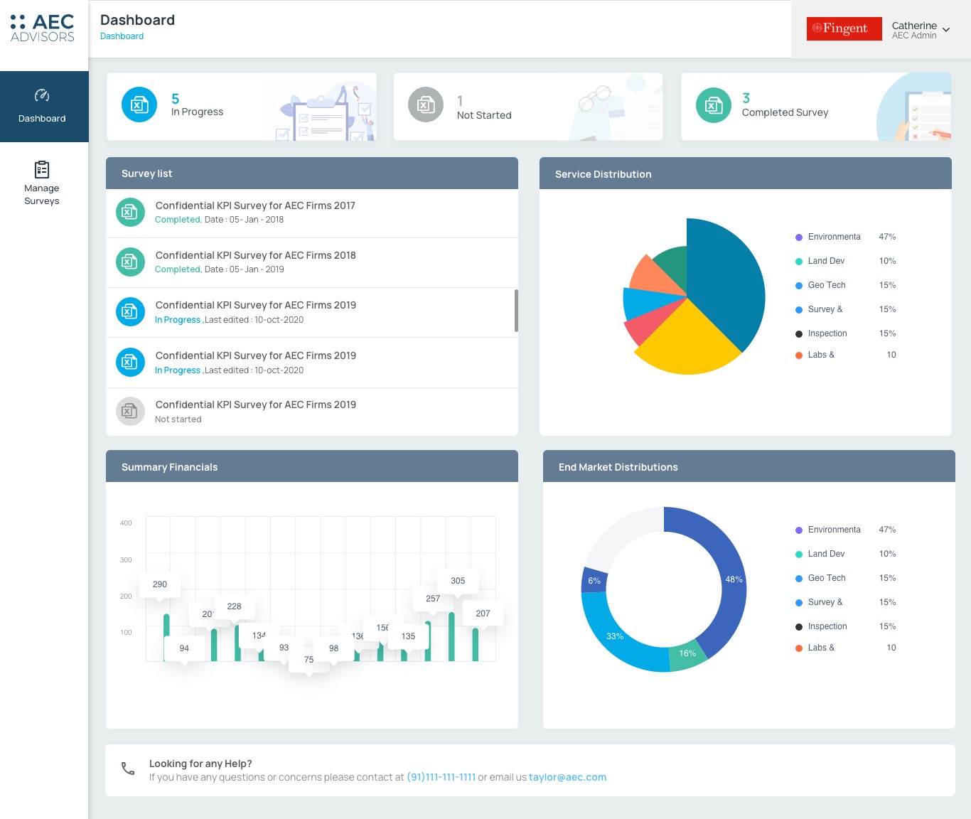Click the (91)111-111-1111 phone link
Image resolution: width=971 pixels, height=819 pixels.
[441, 777]
